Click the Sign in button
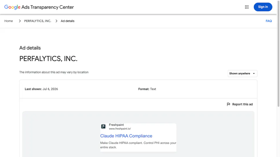 tap(263, 7)
